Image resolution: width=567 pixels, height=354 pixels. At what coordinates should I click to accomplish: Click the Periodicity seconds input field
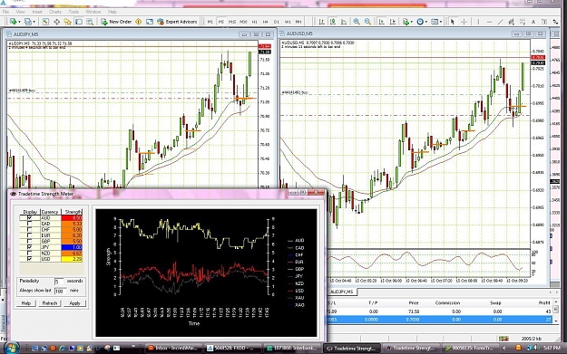(59, 281)
